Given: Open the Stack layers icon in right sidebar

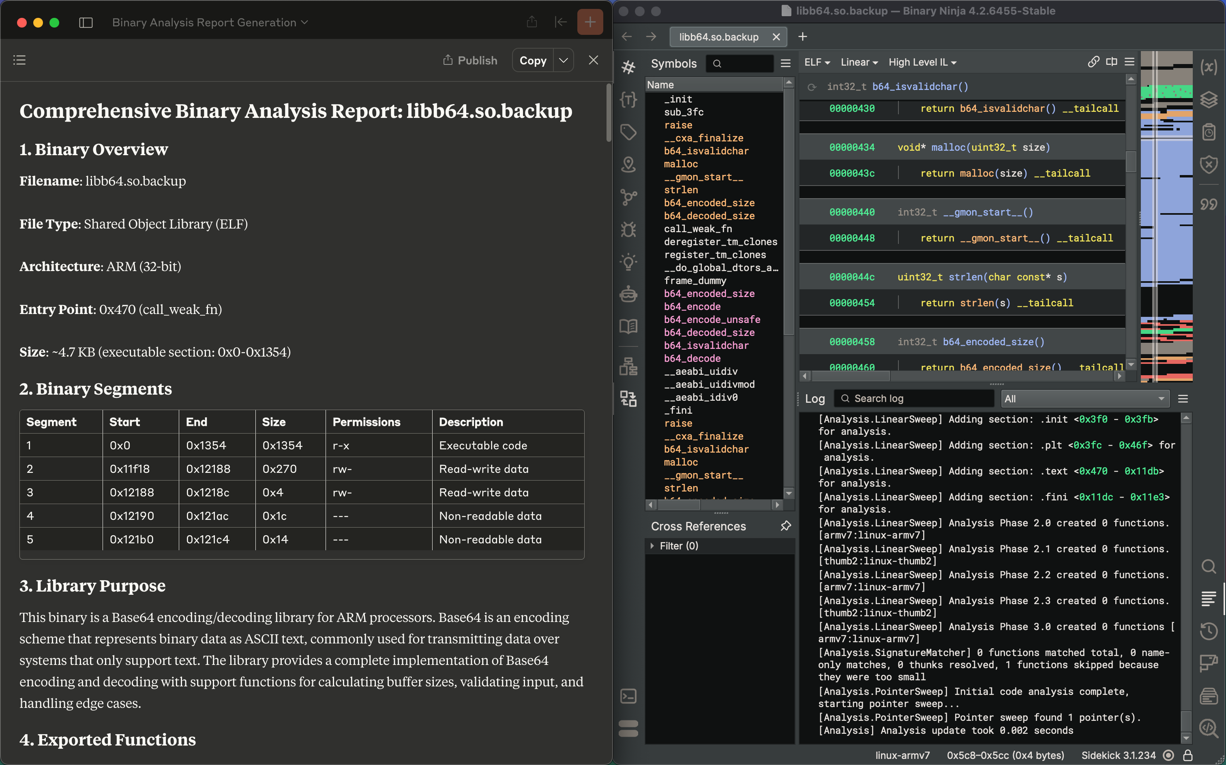Looking at the screenshot, I should [x=1208, y=100].
